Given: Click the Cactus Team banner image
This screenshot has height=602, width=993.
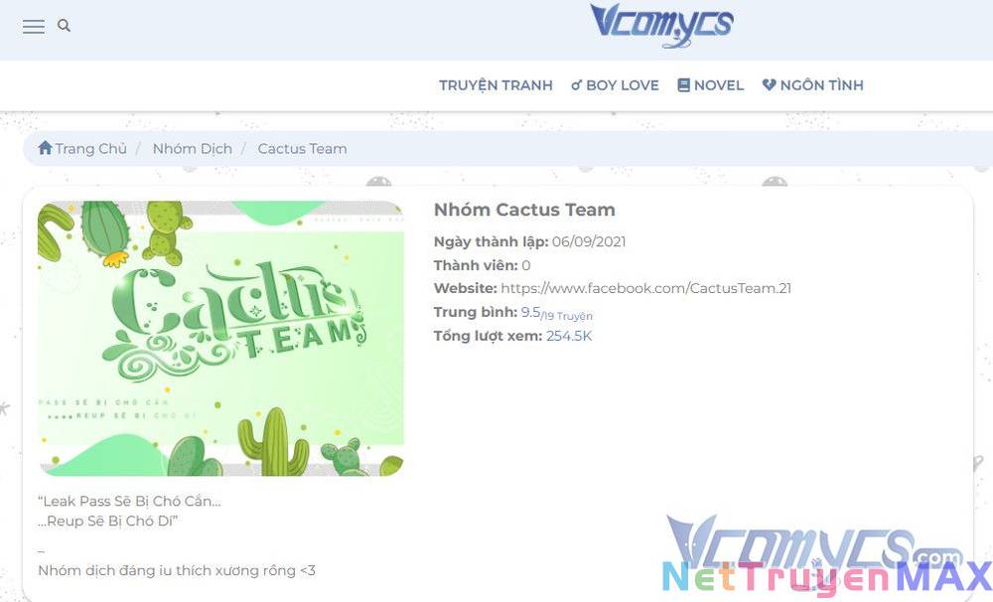Looking at the screenshot, I should coord(220,339).
